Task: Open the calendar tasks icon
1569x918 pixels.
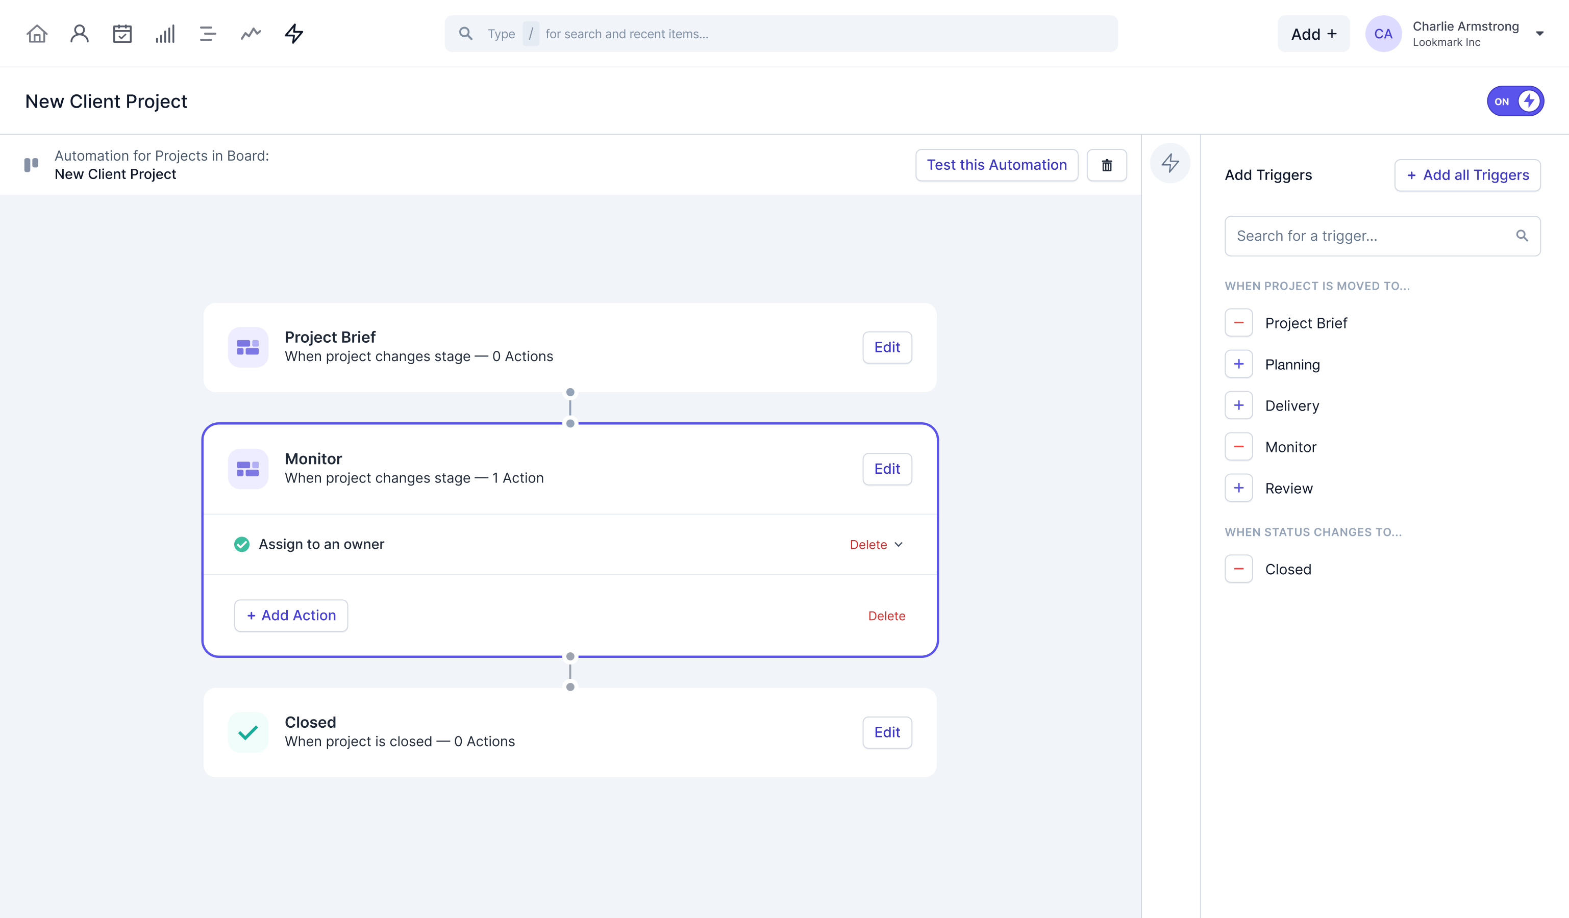Action: pyautogui.click(x=122, y=33)
